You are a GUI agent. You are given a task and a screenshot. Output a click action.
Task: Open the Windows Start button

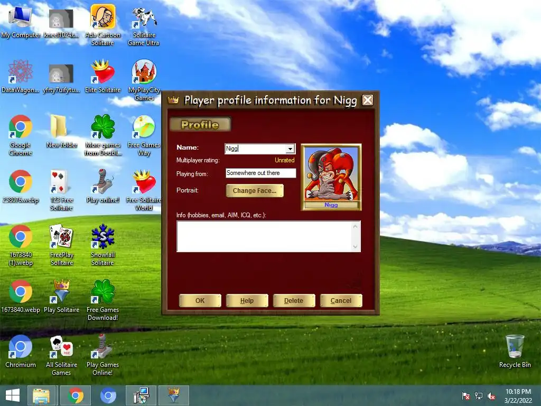(13, 395)
